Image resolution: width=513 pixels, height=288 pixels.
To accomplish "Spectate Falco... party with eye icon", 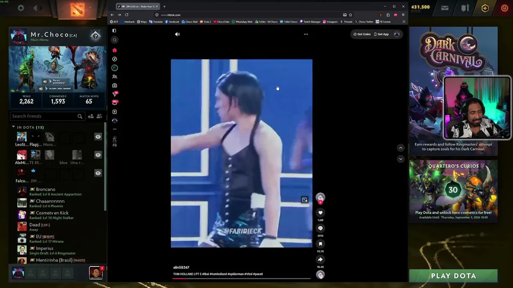I will [x=98, y=173].
